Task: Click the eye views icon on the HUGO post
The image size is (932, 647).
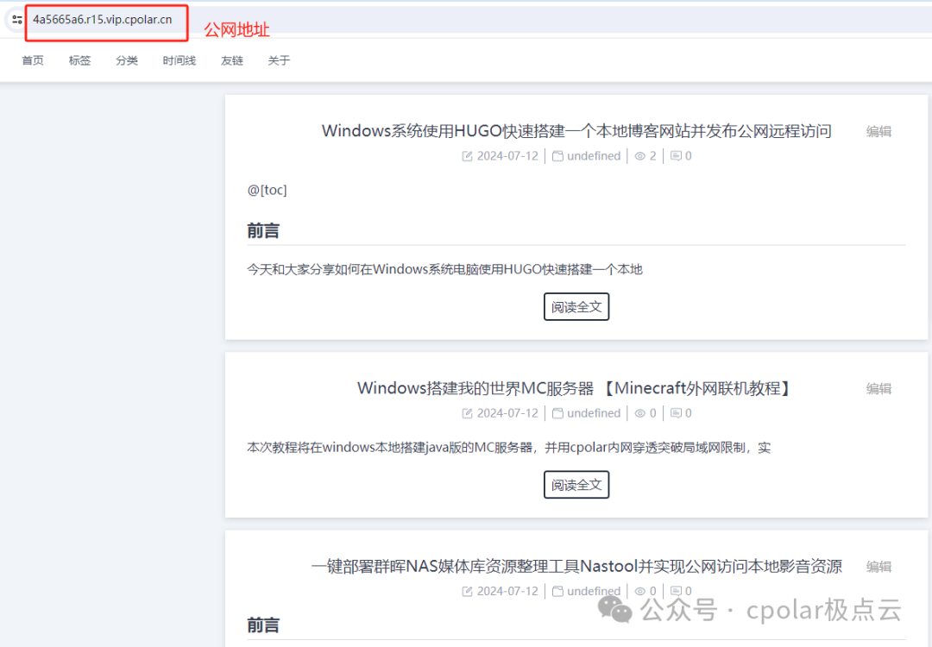Action: coord(640,156)
